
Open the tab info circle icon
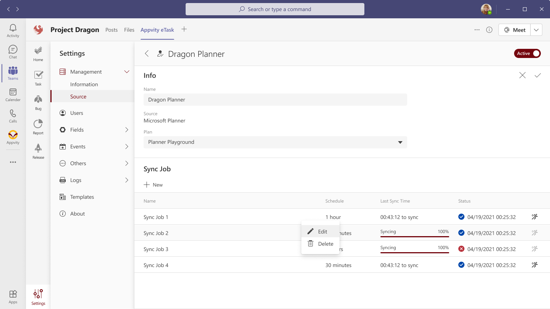tap(489, 30)
